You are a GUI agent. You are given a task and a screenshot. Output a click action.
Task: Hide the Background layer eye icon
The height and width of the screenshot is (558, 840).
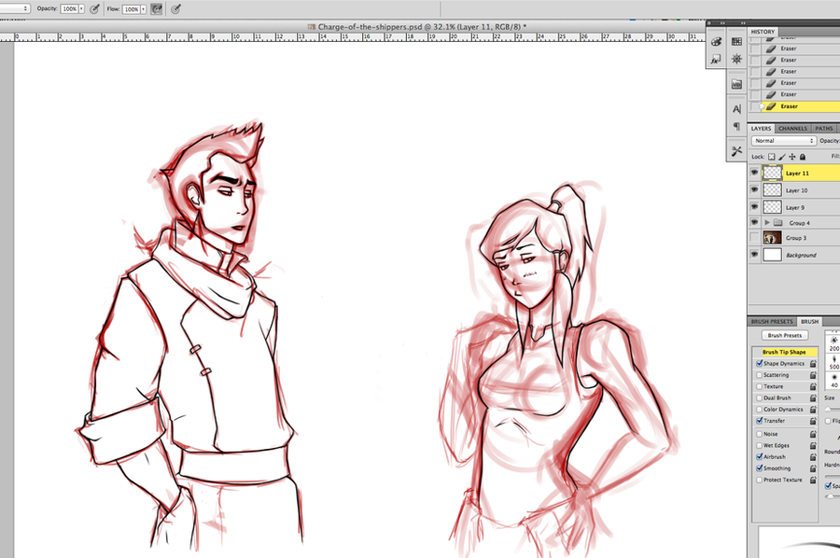point(754,255)
